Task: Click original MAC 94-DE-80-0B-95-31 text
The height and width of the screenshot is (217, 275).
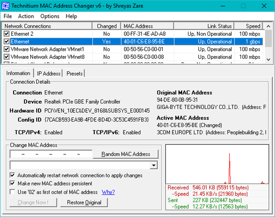Action: point(177,100)
